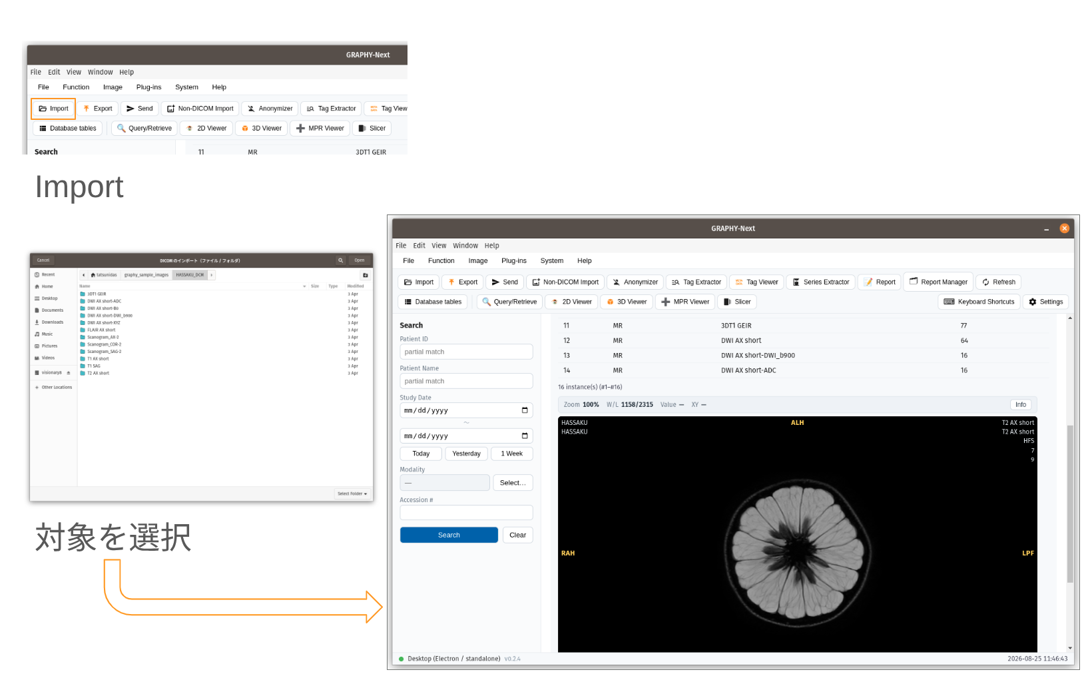
Task: Open Settings with the gear icon
Action: pyautogui.click(x=1045, y=302)
